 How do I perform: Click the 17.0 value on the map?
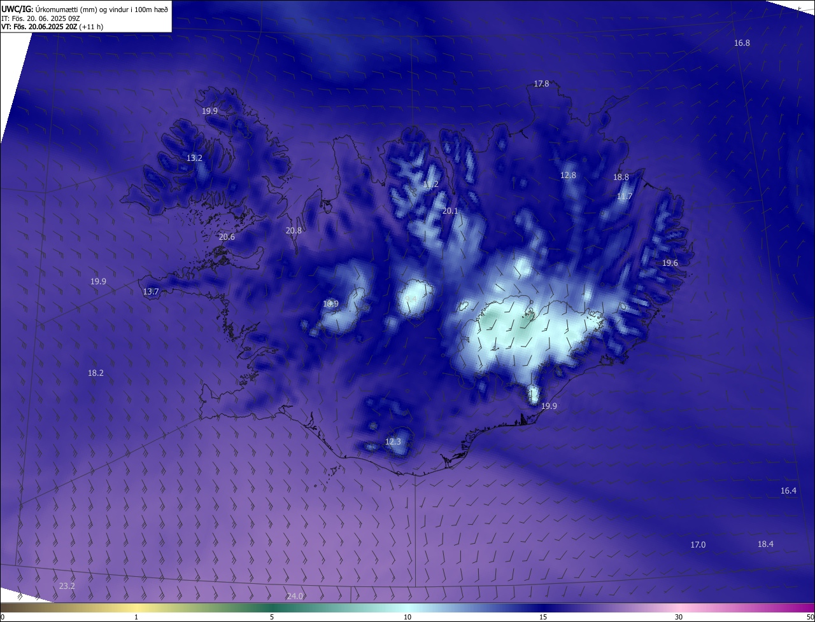pyautogui.click(x=698, y=544)
